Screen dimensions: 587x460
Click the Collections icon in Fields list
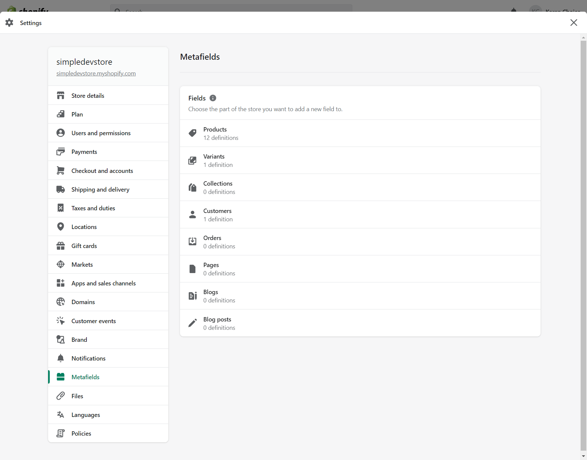(193, 187)
